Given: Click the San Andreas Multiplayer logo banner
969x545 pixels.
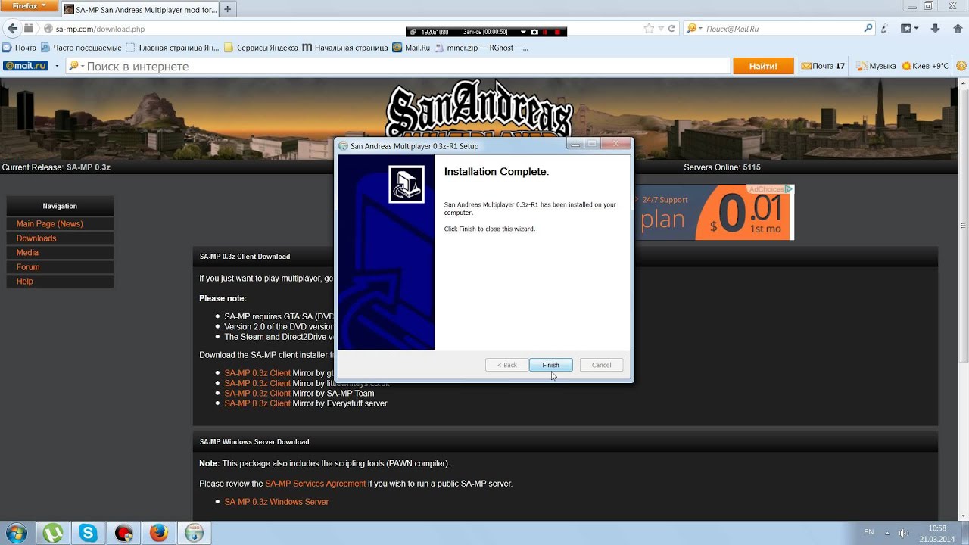Looking at the screenshot, I should (478, 110).
